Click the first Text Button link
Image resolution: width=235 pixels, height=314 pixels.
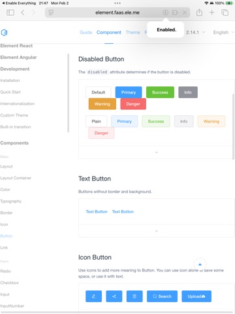point(97,211)
